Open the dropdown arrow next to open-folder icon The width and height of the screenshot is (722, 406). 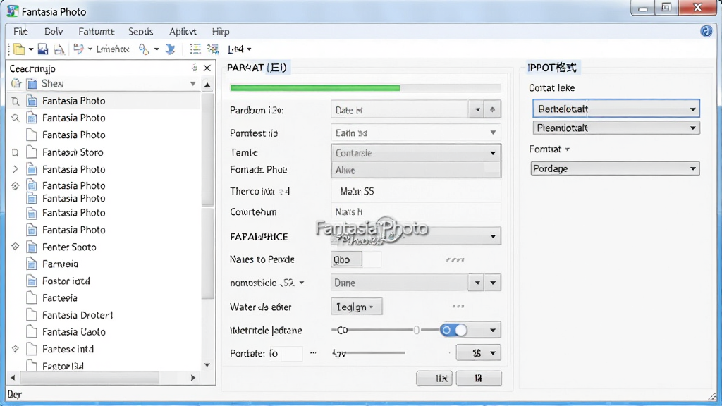[x=31, y=49]
